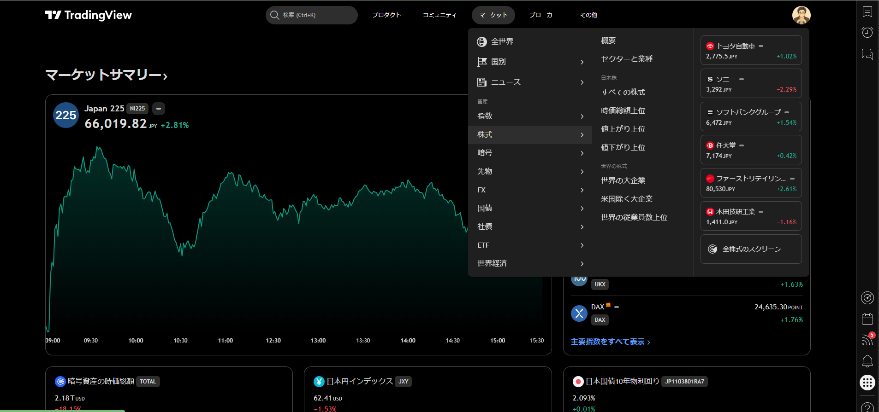The image size is (879, 412).
Task: Select 全世界 in the markets menu
Action: [x=530, y=42]
